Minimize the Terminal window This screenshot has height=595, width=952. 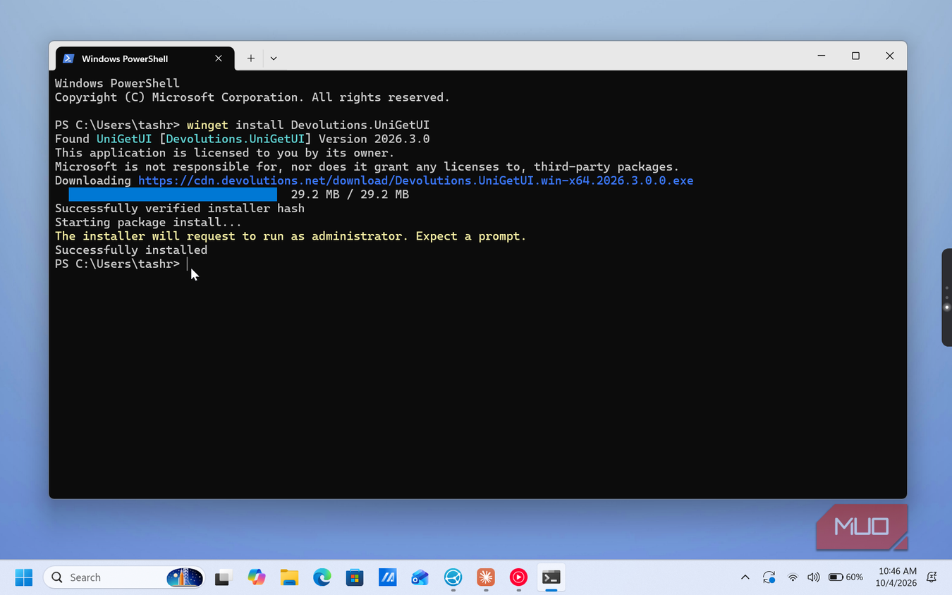coord(822,56)
